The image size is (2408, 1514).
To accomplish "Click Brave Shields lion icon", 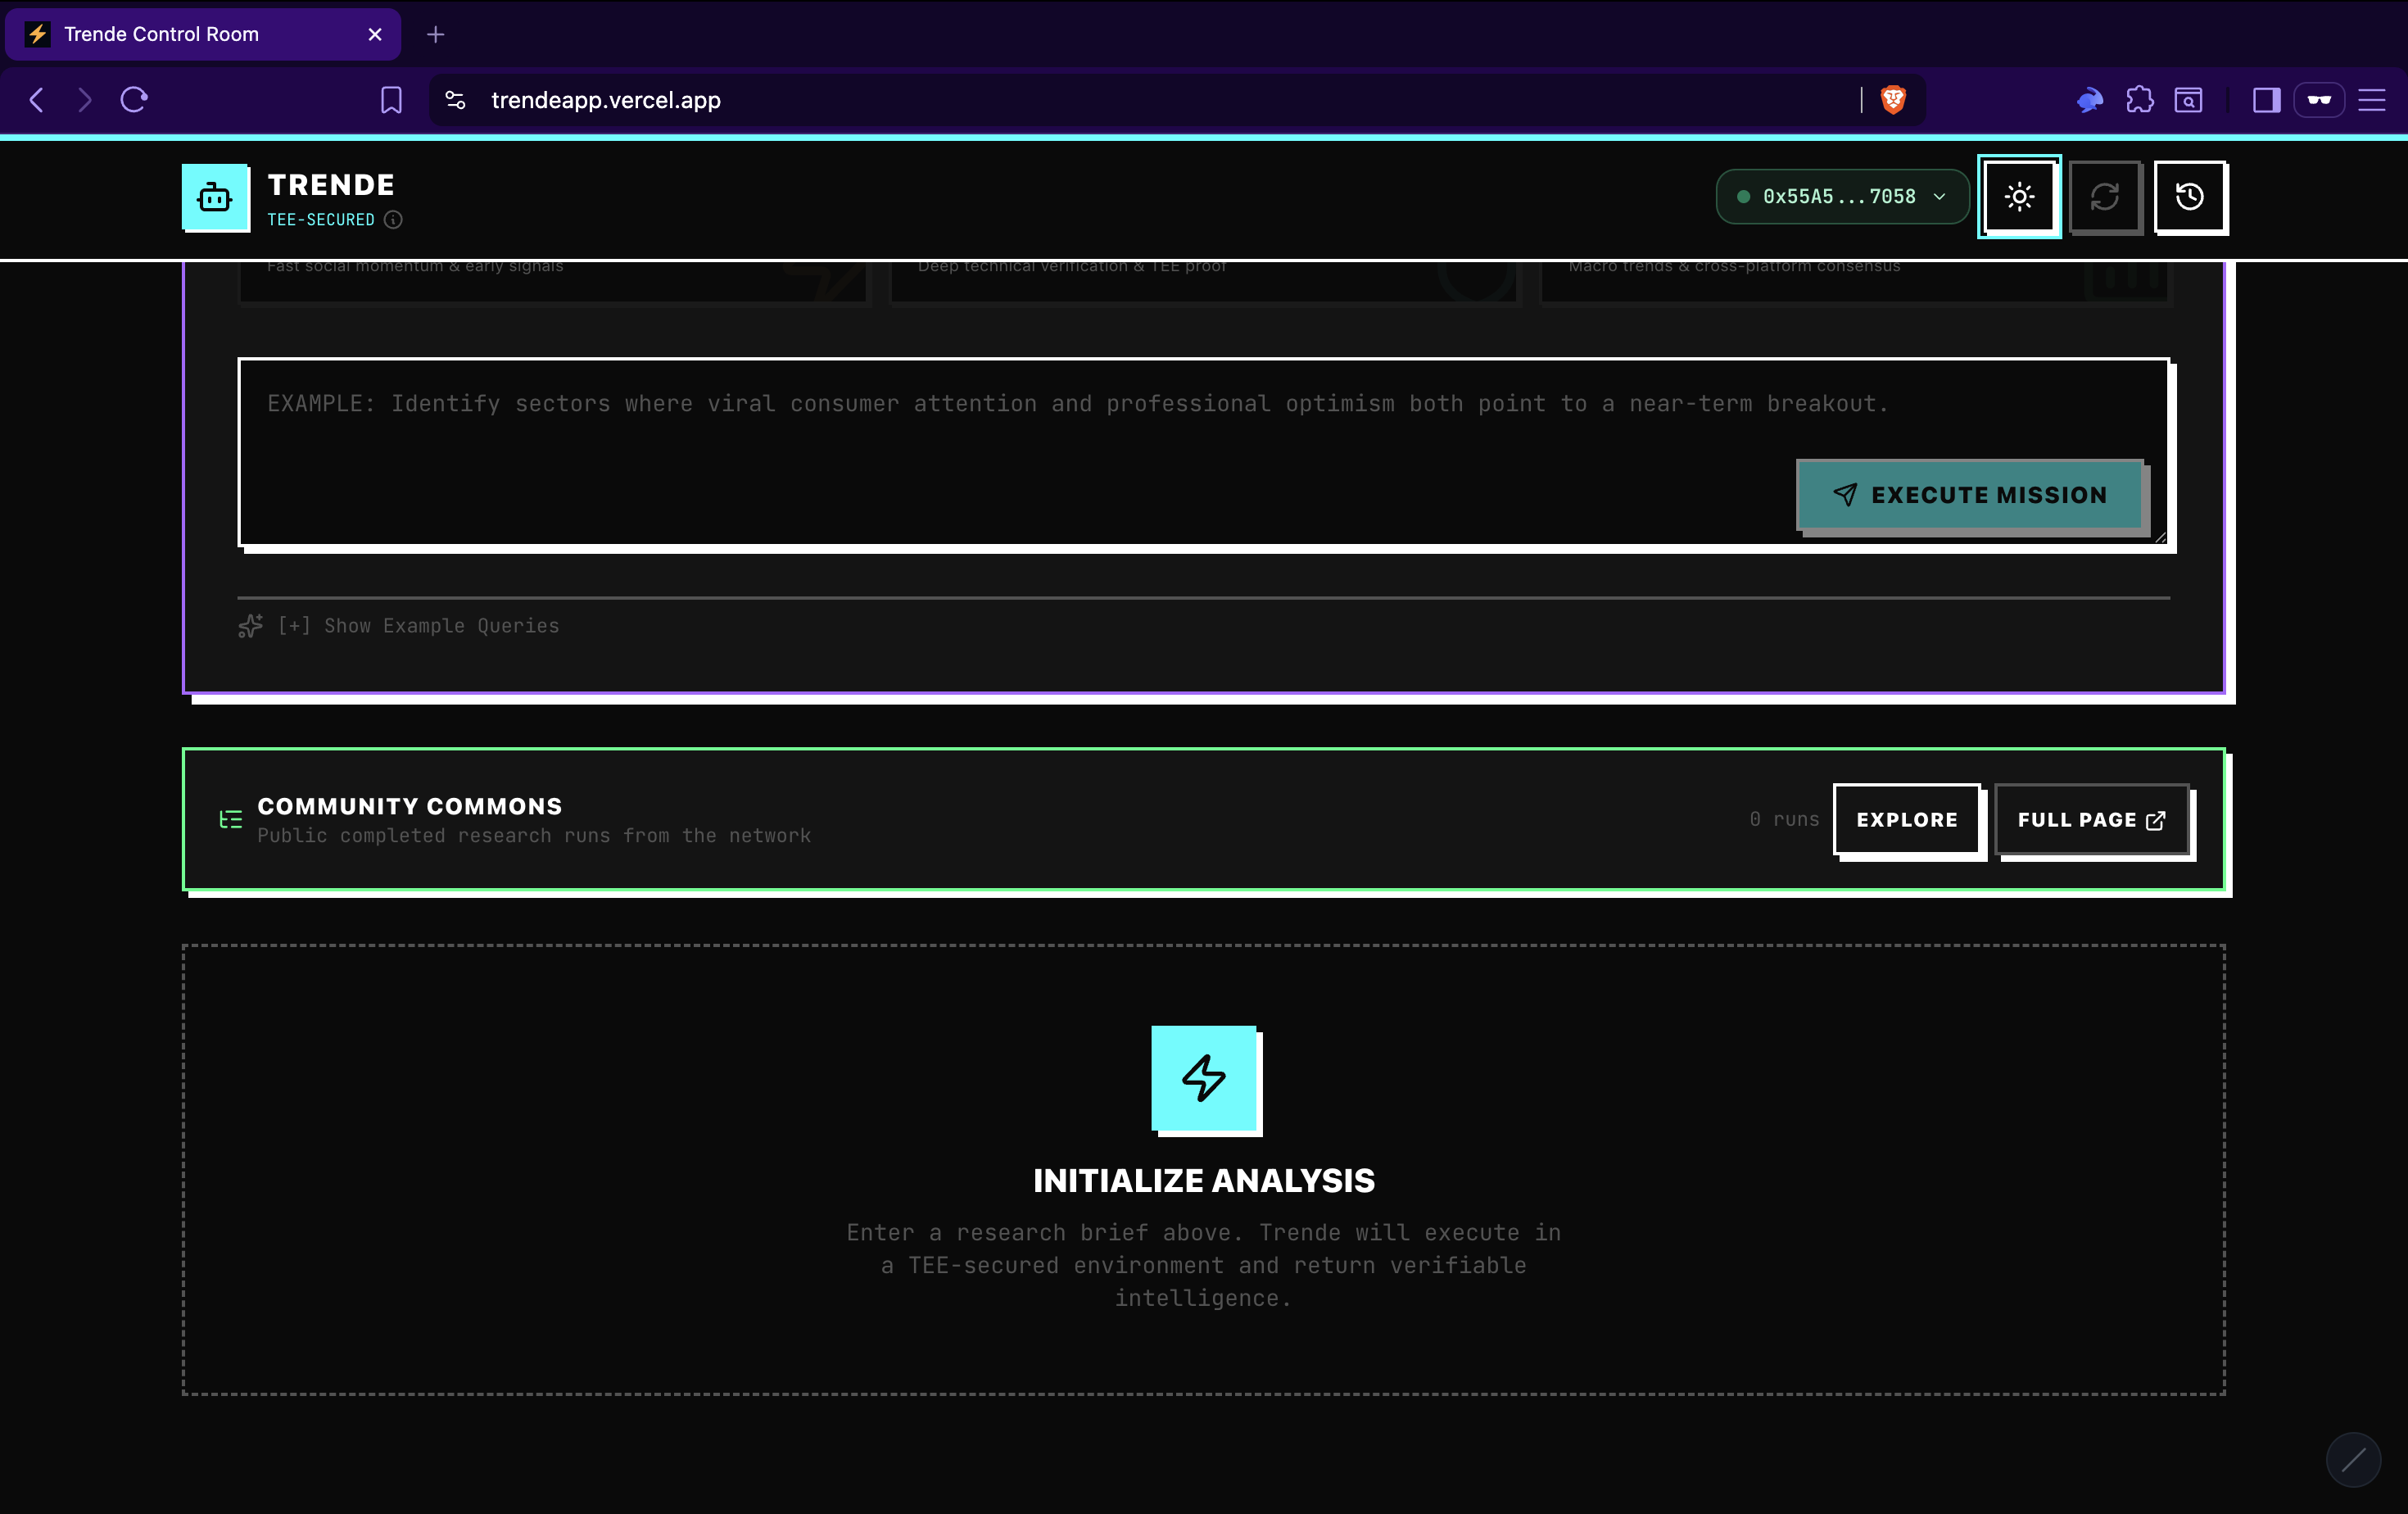I will coord(1893,100).
